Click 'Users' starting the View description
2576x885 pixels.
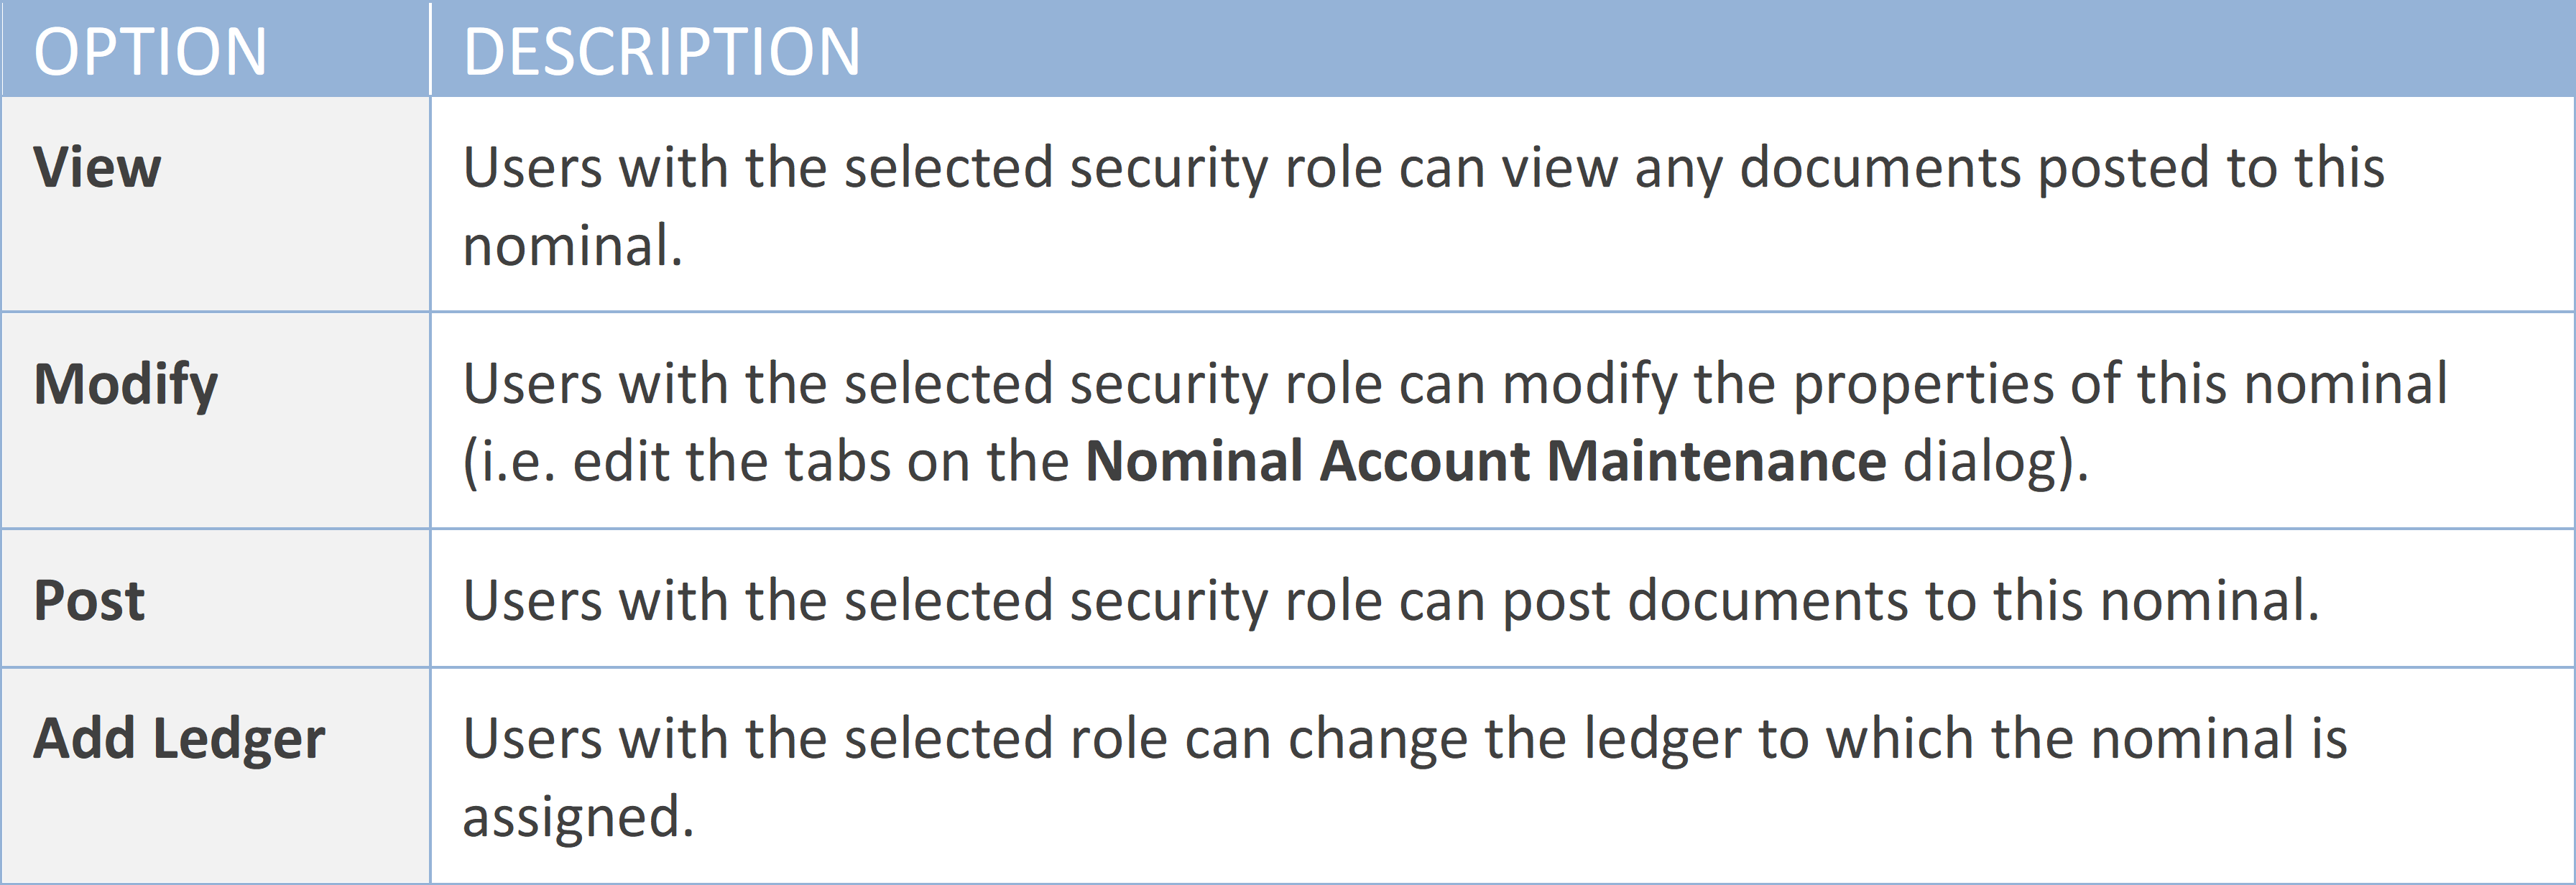[532, 167]
